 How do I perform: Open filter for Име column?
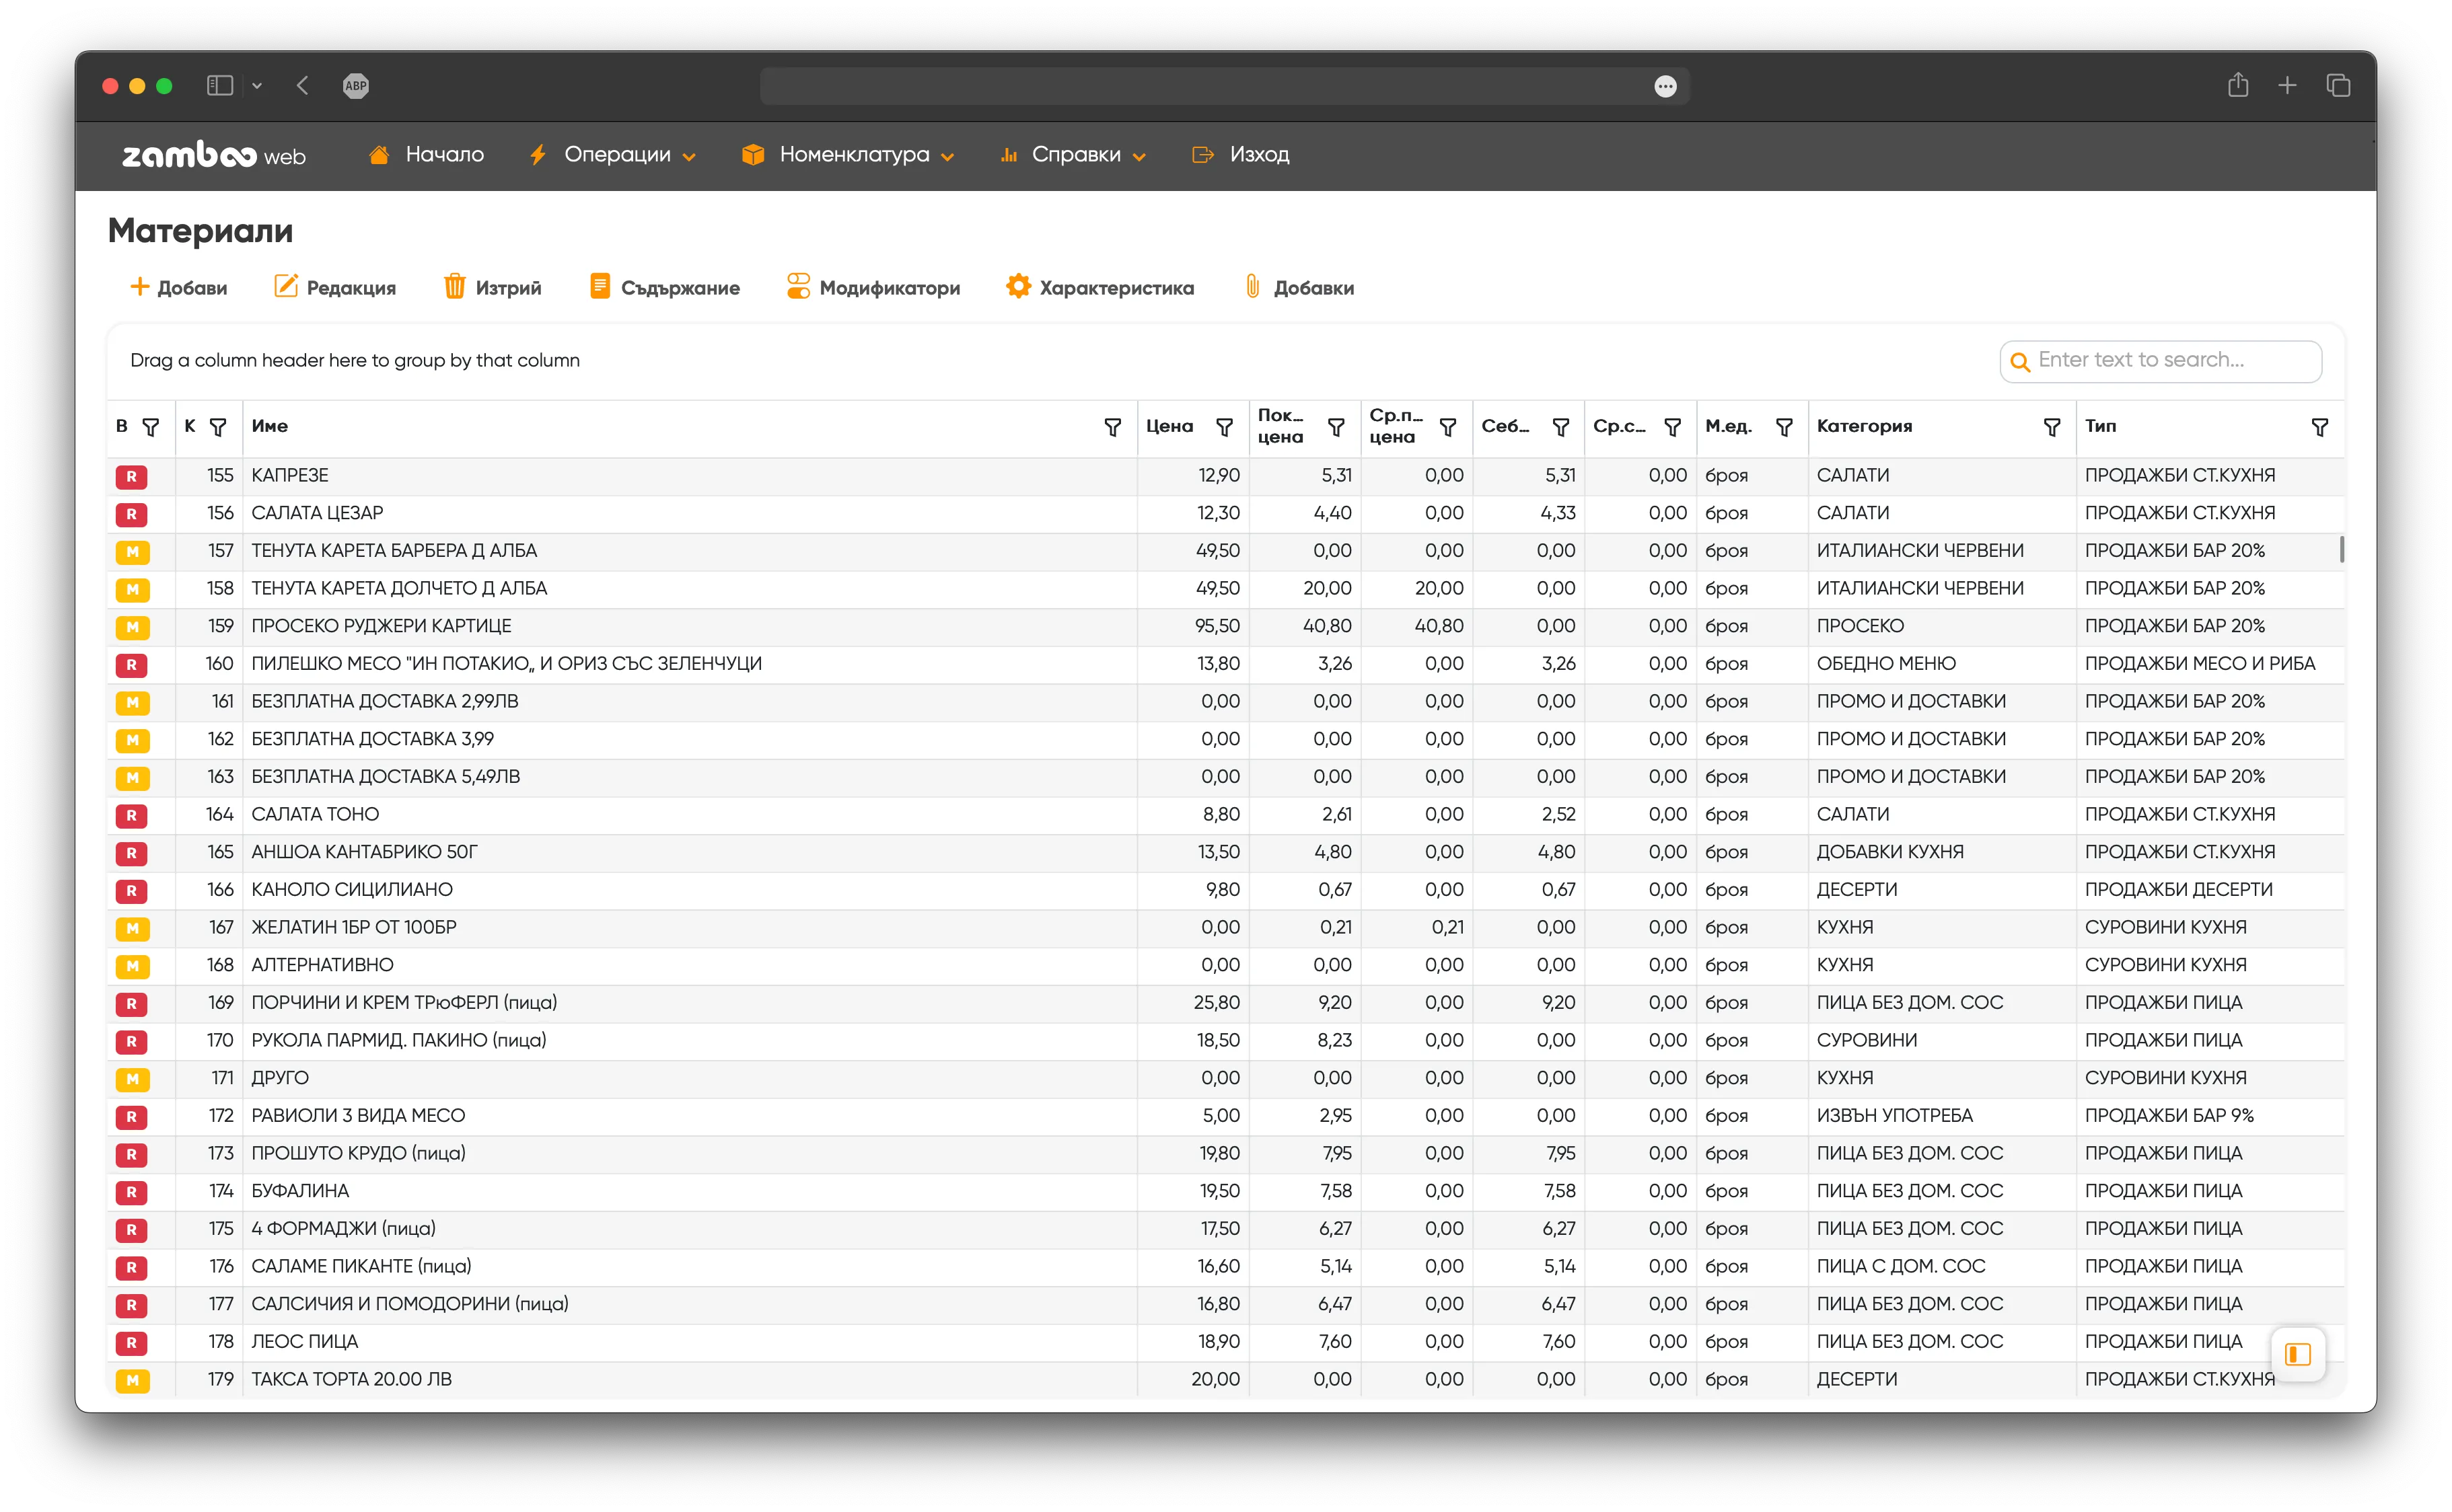1112,427
